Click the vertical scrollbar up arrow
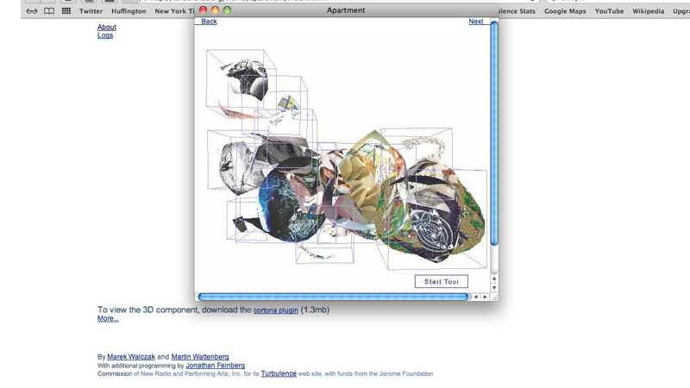This screenshot has height=388, width=690. [x=494, y=279]
